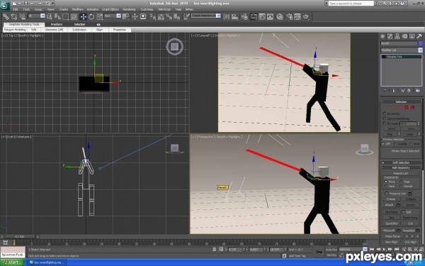Activate Select and Move tool
This screenshot has width=425, height=266.
tap(83, 17)
